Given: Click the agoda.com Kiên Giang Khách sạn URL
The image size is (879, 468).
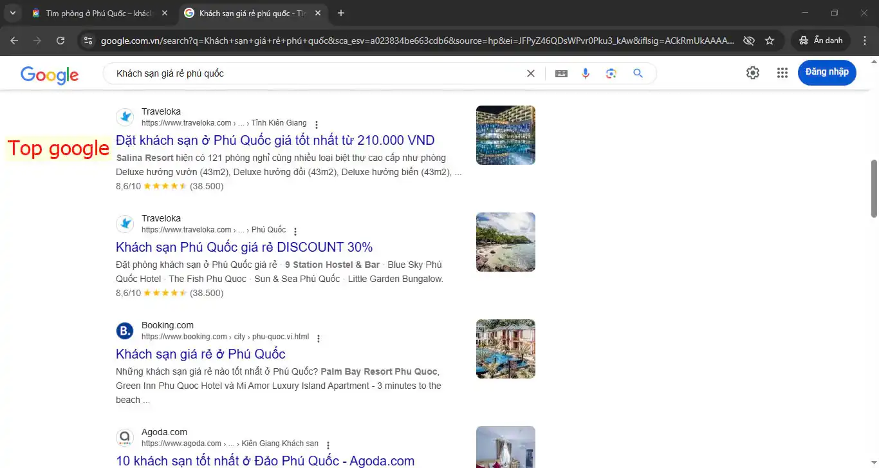Looking at the screenshot, I should [230, 444].
